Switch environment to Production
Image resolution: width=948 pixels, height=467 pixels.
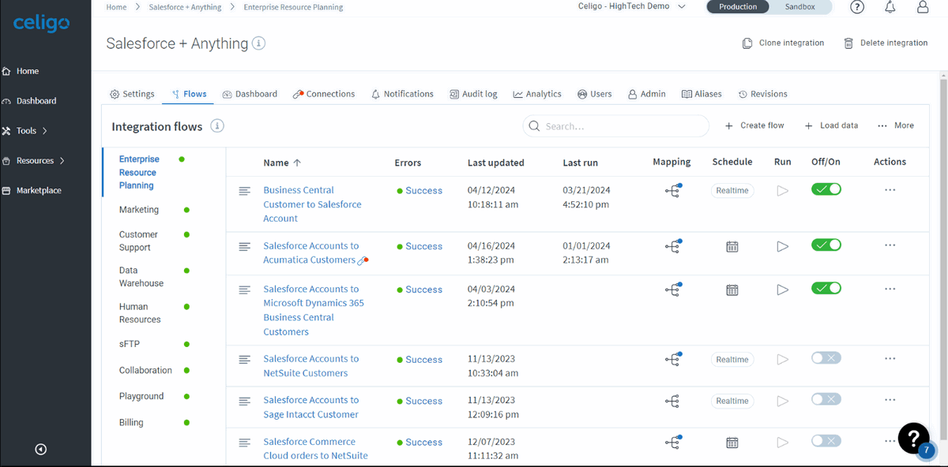pos(738,6)
